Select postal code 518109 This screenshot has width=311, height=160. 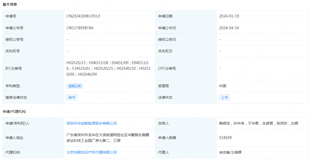[x=225, y=138]
